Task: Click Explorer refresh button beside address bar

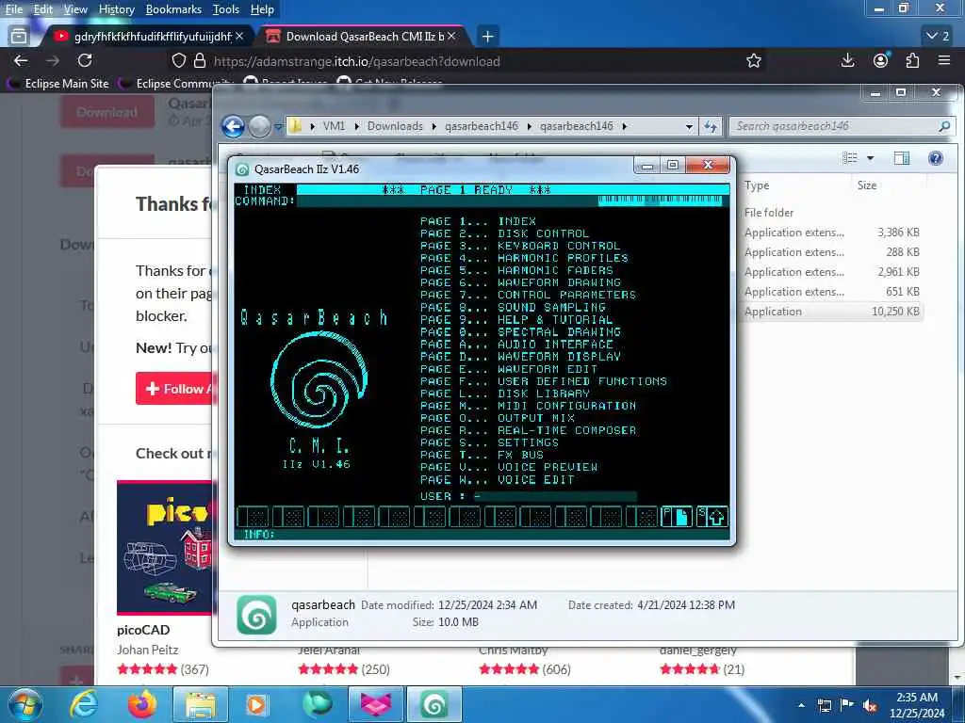Action: click(x=711, y=127)
